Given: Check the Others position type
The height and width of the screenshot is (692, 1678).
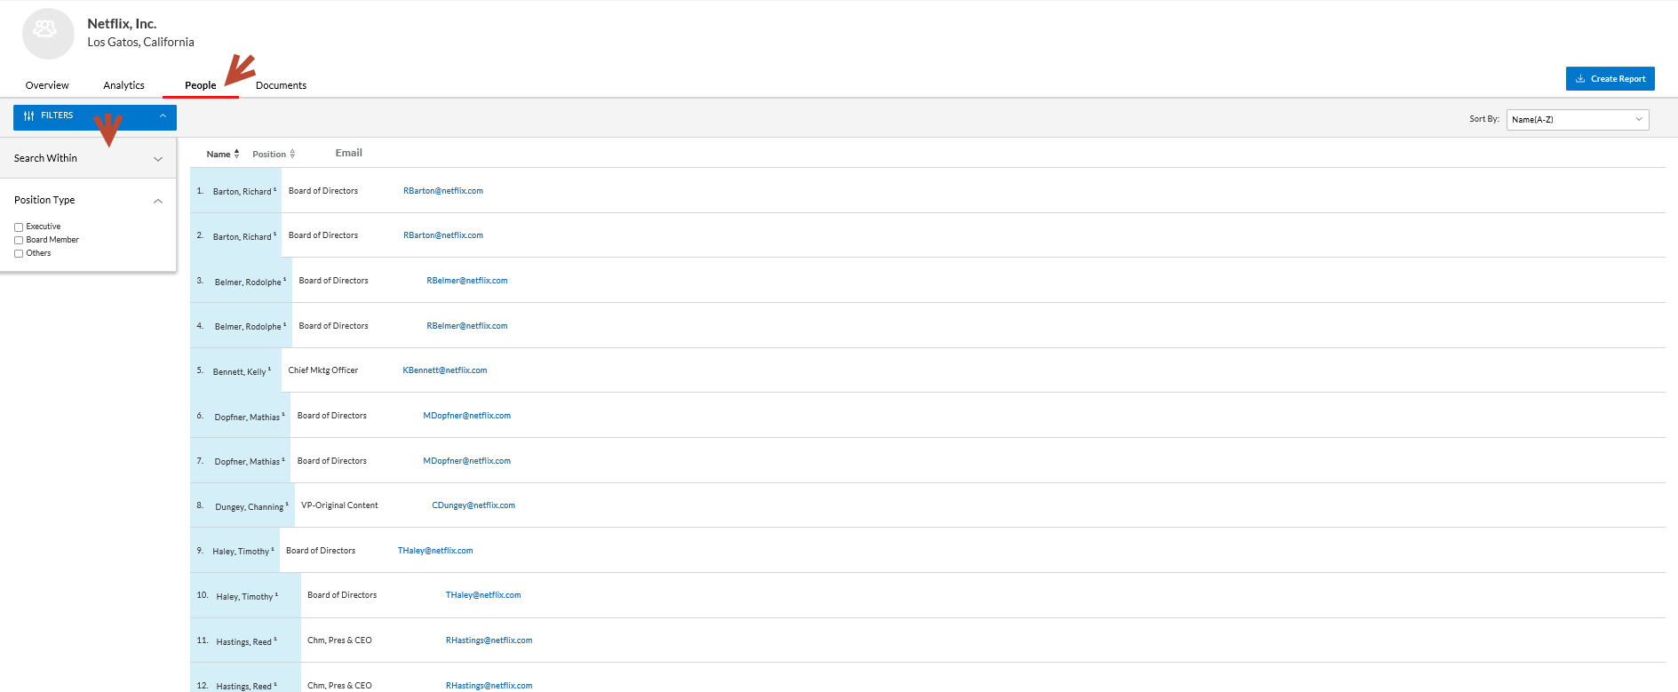Looking at the screenshot, I should pyautogui.click(x=19, y=254).
